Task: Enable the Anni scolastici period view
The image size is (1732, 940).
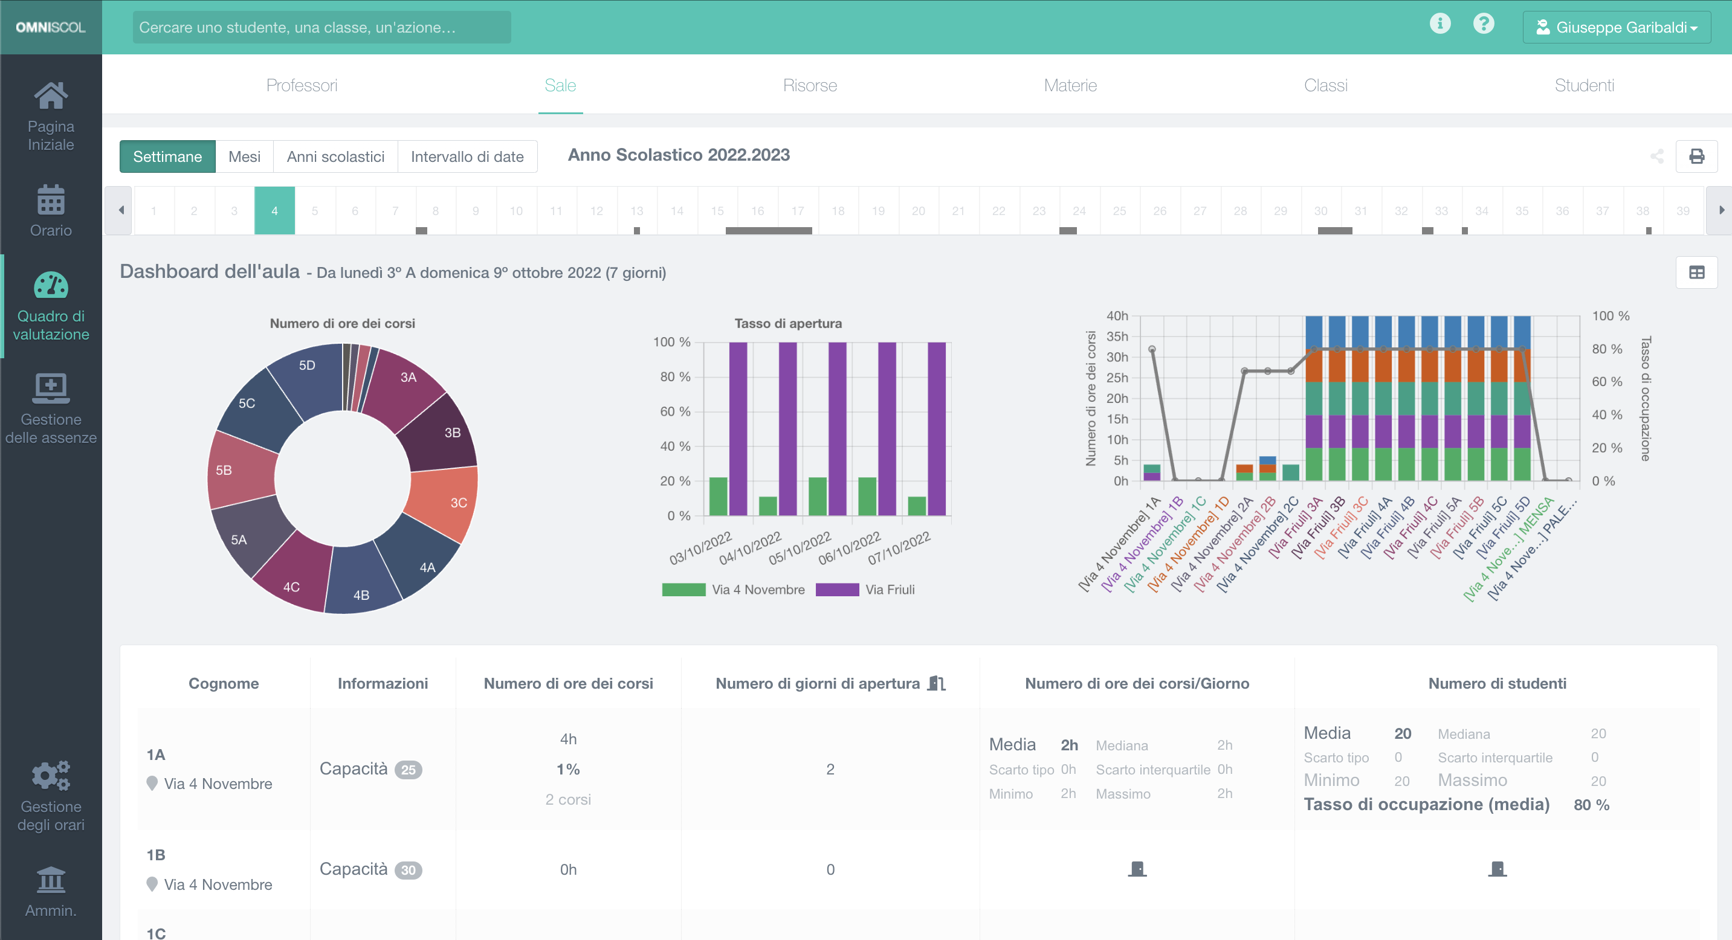Action: [335, 156]
